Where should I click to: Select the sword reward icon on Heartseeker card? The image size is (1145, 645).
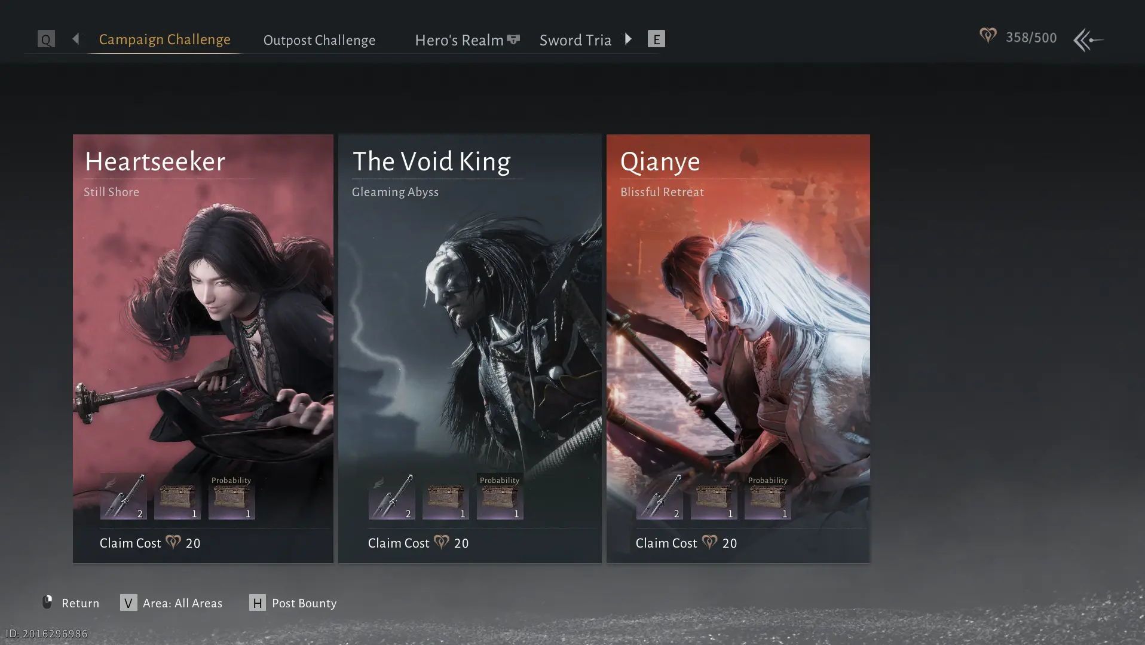(x=124, y=496)
